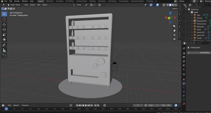The height and width of the screenshot is (113, 211).
Task: Open the shading options dropdown arrow
Action: [x=179, y=5]
